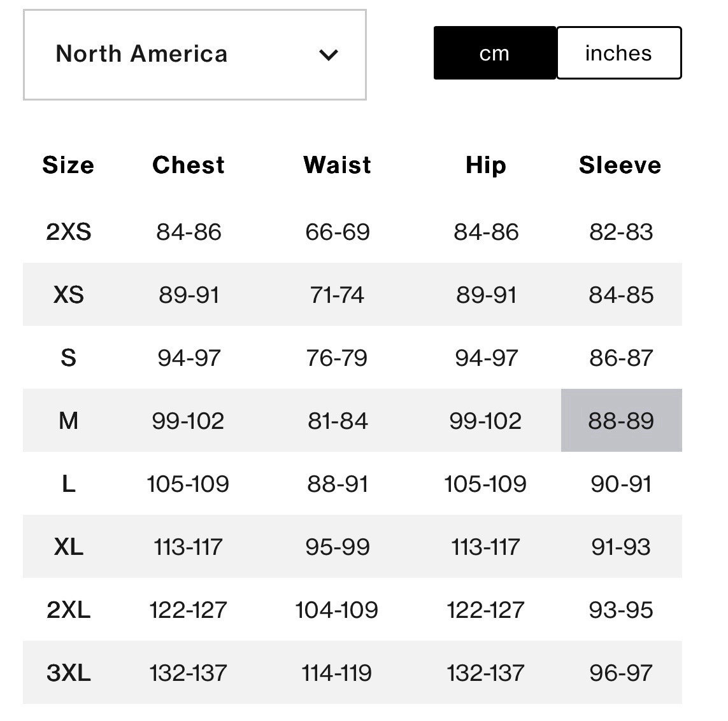
Task: Click the M size row label
Action: point(69,421)
